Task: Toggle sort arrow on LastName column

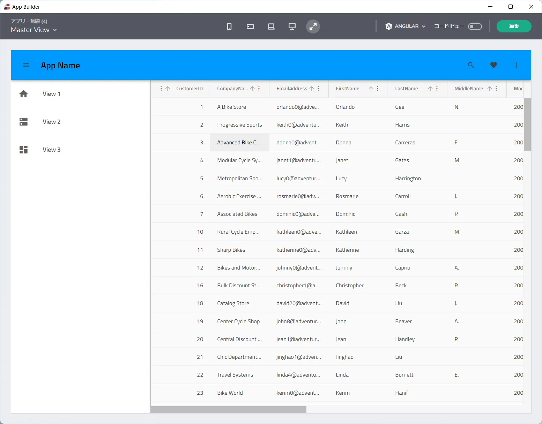Action: pyautogui.click(x=430, y=89)
